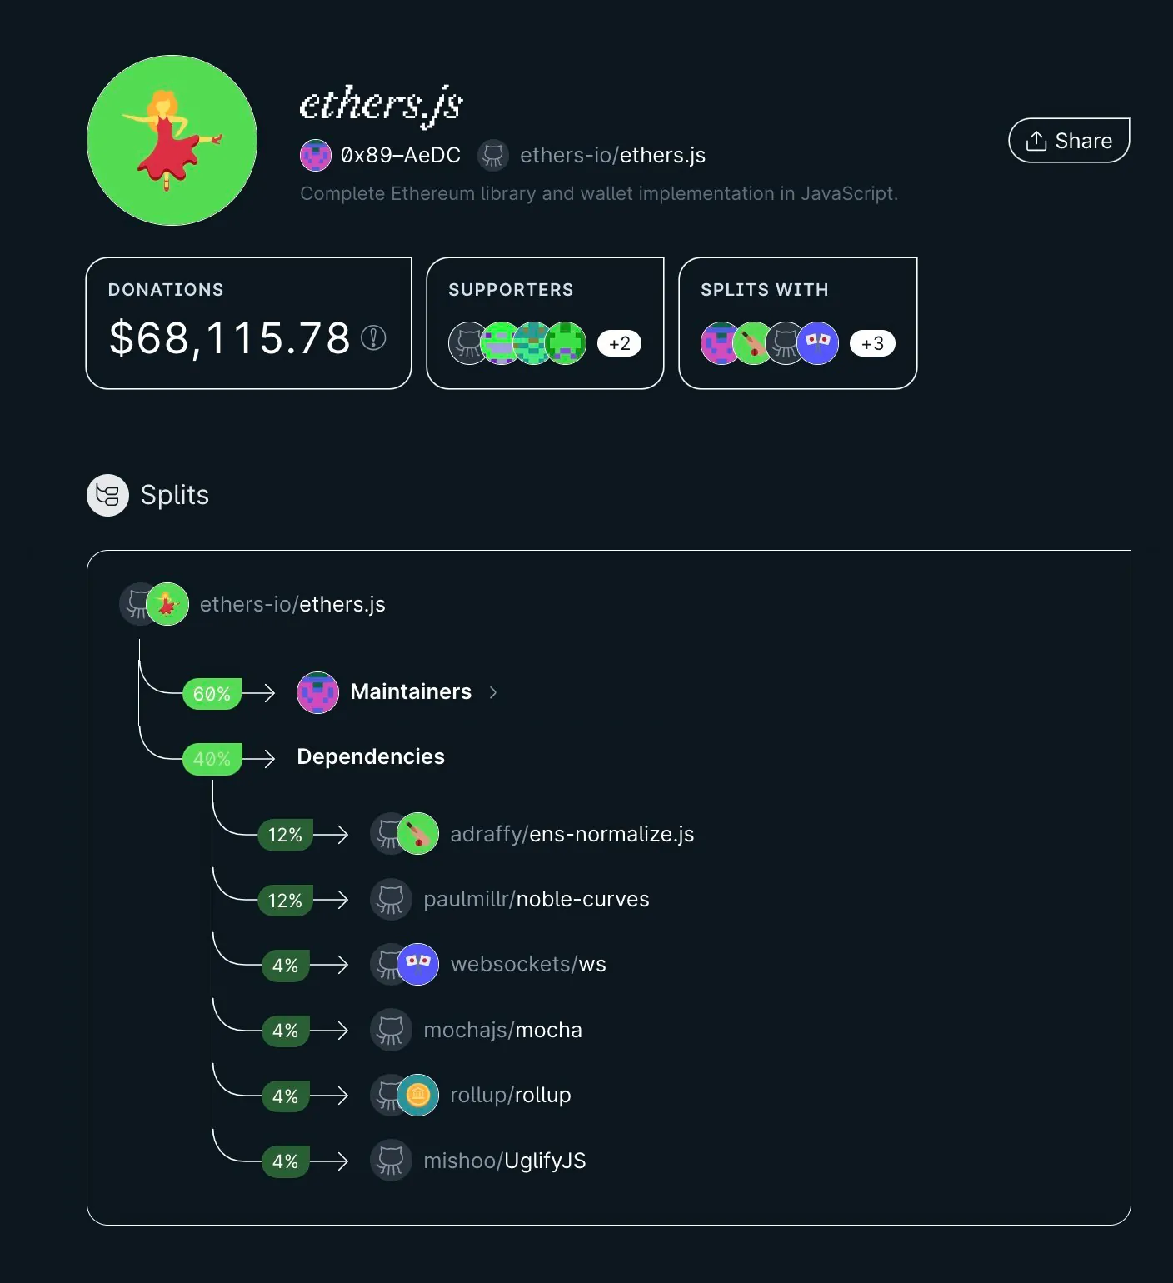This screenshot has width=1173, height=1283.
Task: Click the Splits section icon
Action: [x=108, y=495]
